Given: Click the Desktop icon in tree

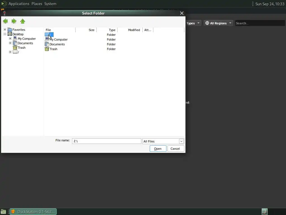Looking at the screenshot, I should [x=10, y=34].
